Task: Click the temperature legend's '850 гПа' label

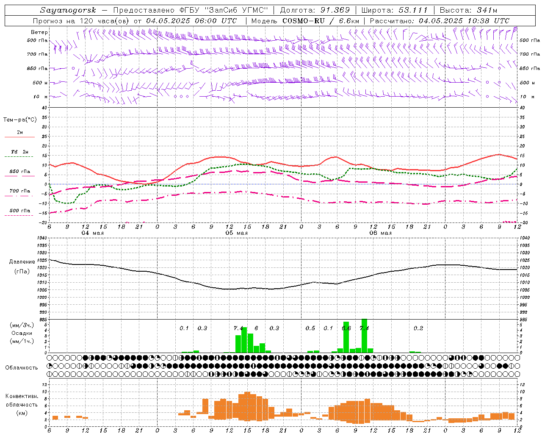Action: coord(20,172)
